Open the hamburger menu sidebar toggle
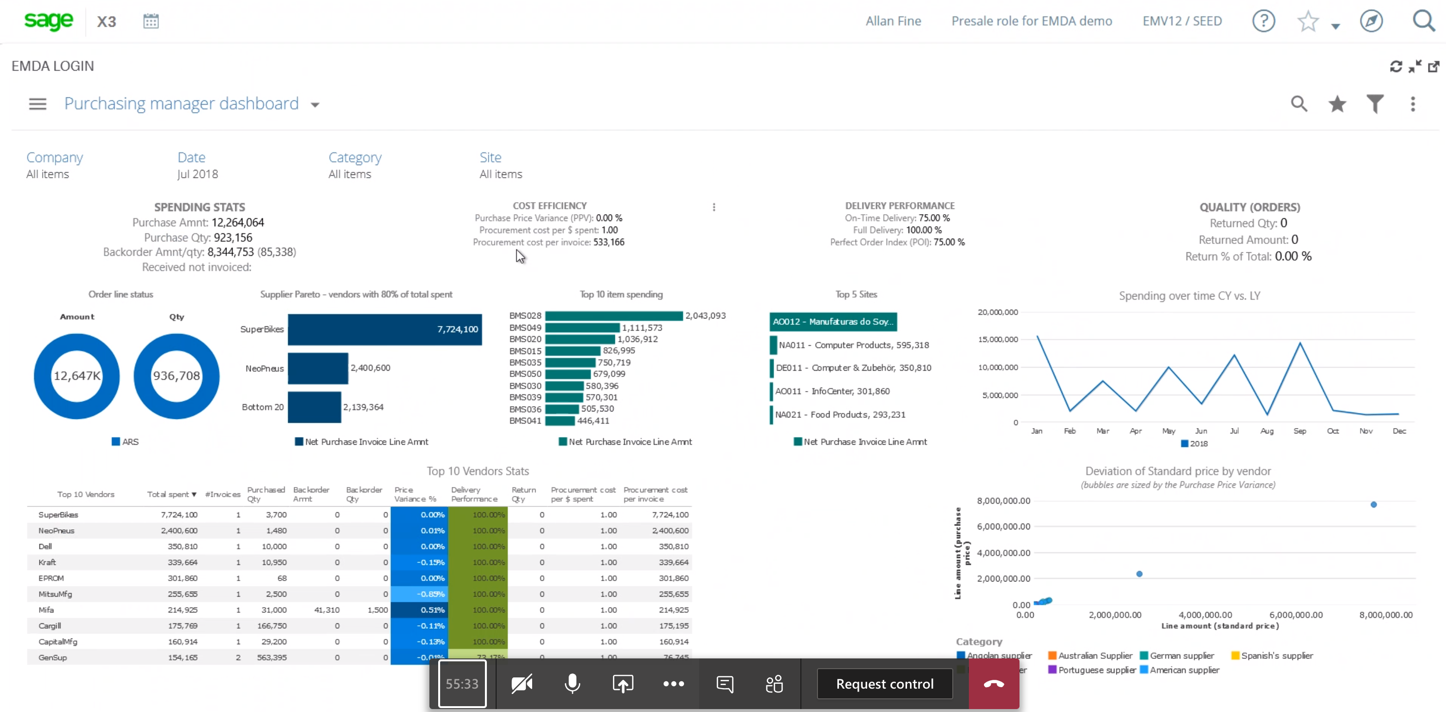Screen dimensions: 1446x712 (x=38, y=103)
